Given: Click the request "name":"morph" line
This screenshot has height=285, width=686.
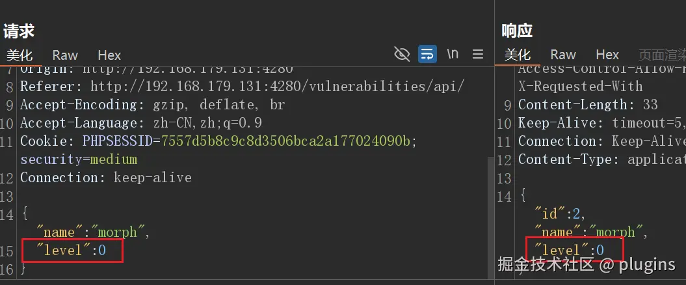Looking at the screenshot, I should 93,232.
